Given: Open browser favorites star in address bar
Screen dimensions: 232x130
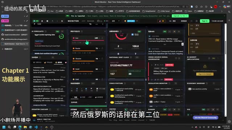Looking at the screenshot, I should pyautogui.click(x=187, y=6).
